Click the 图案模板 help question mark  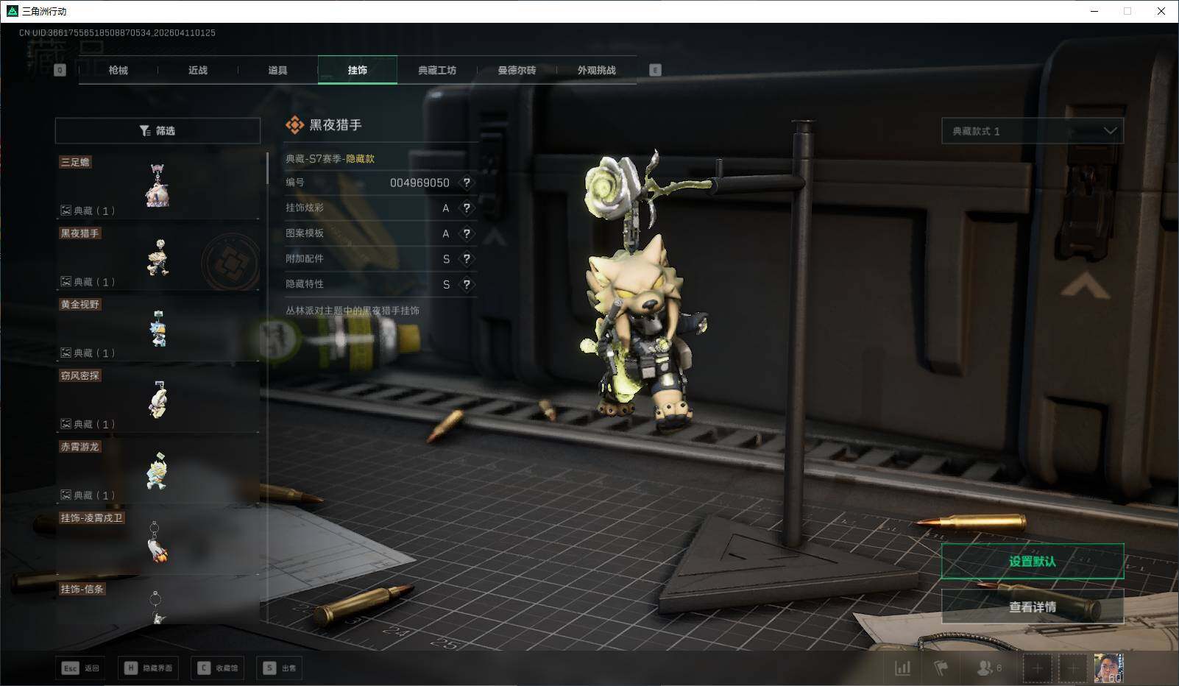coord(466,233)
